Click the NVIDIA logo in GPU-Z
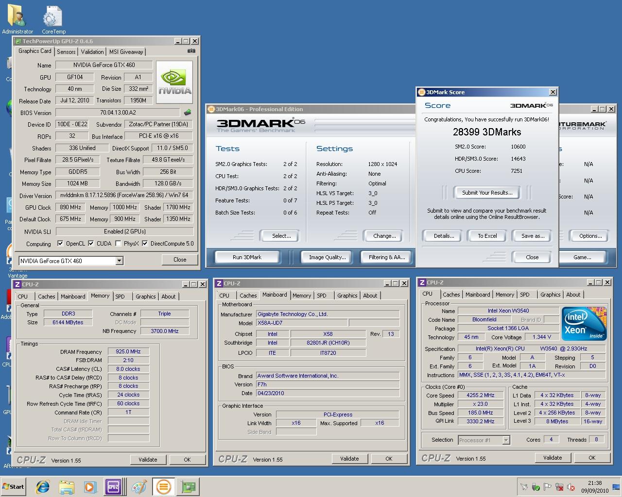Screen dimensions: 622x497 [174, 82]
